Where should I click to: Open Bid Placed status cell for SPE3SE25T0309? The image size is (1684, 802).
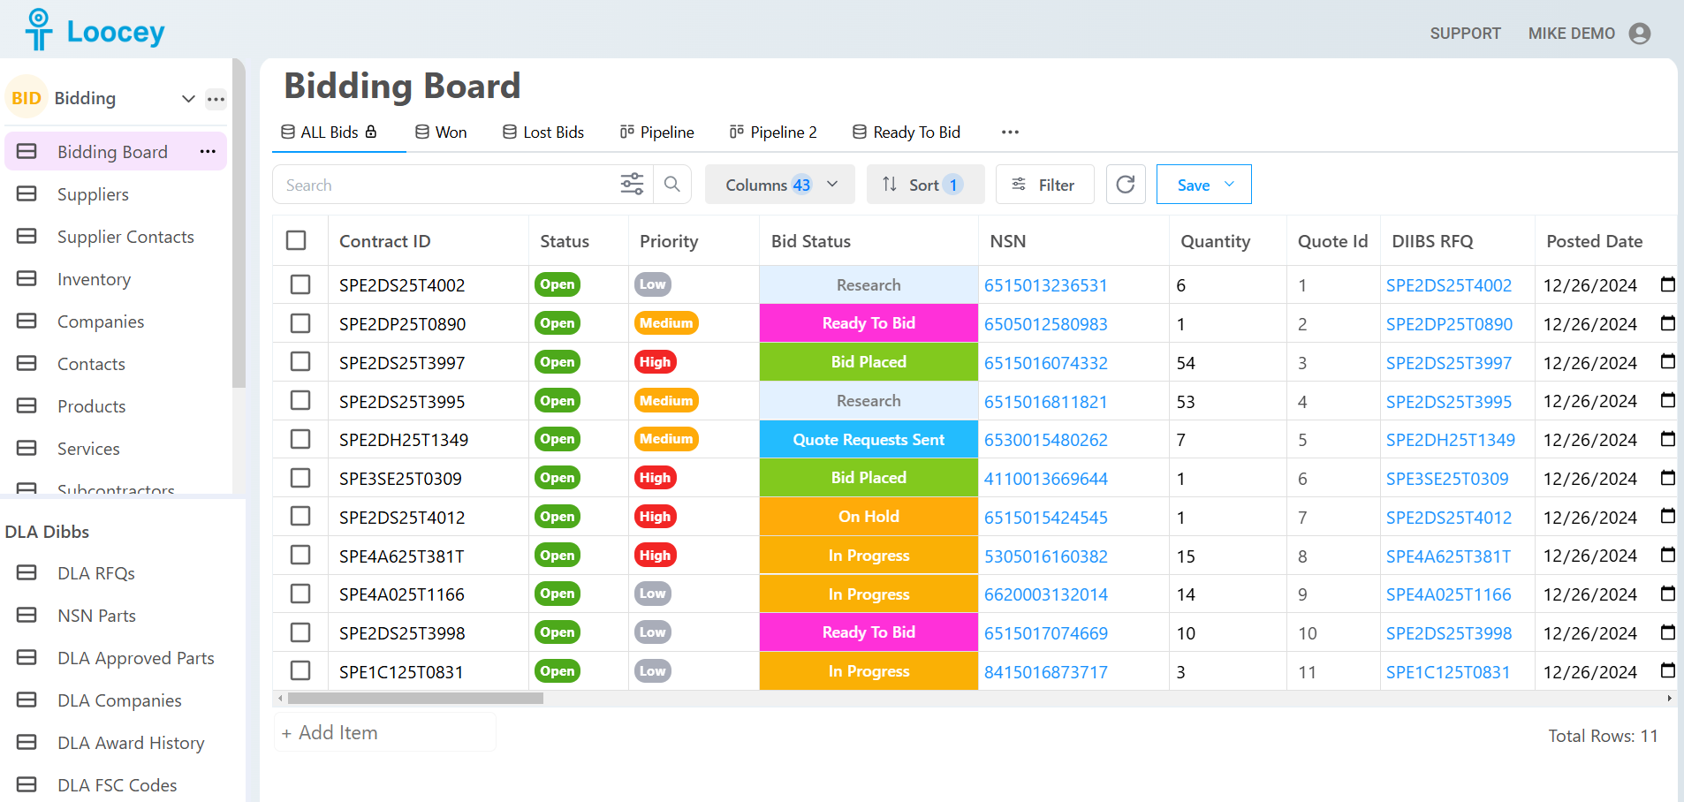pos(869,478)
